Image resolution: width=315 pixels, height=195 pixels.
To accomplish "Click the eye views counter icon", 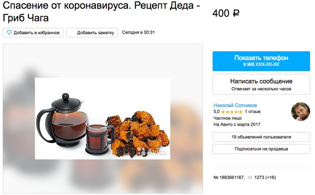I will pos(250,178).
